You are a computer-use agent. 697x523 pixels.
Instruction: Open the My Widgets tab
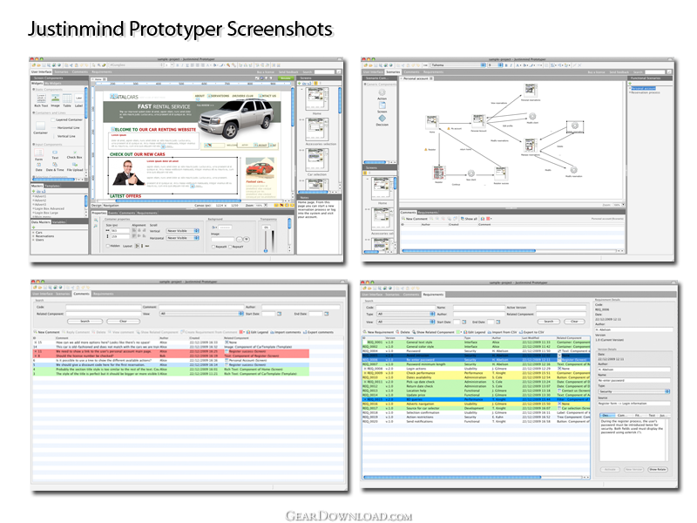[x=52, y=83]
